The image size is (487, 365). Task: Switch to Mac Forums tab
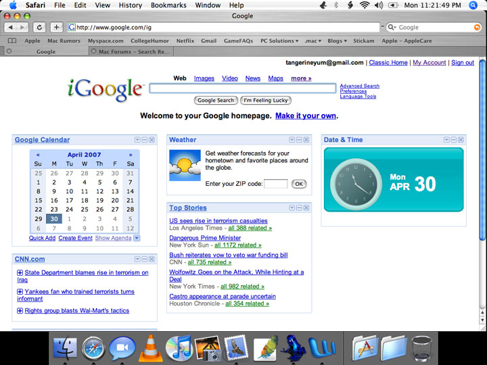point(134,51)
